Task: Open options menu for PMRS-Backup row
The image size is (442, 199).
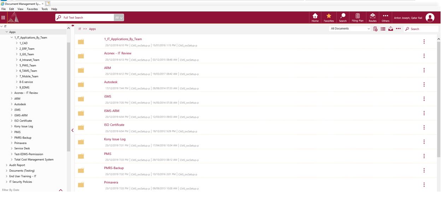Action: [424, 170]
